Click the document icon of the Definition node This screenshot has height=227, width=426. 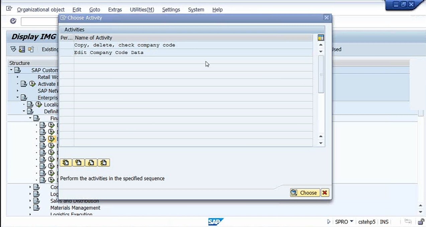point(30,111)
